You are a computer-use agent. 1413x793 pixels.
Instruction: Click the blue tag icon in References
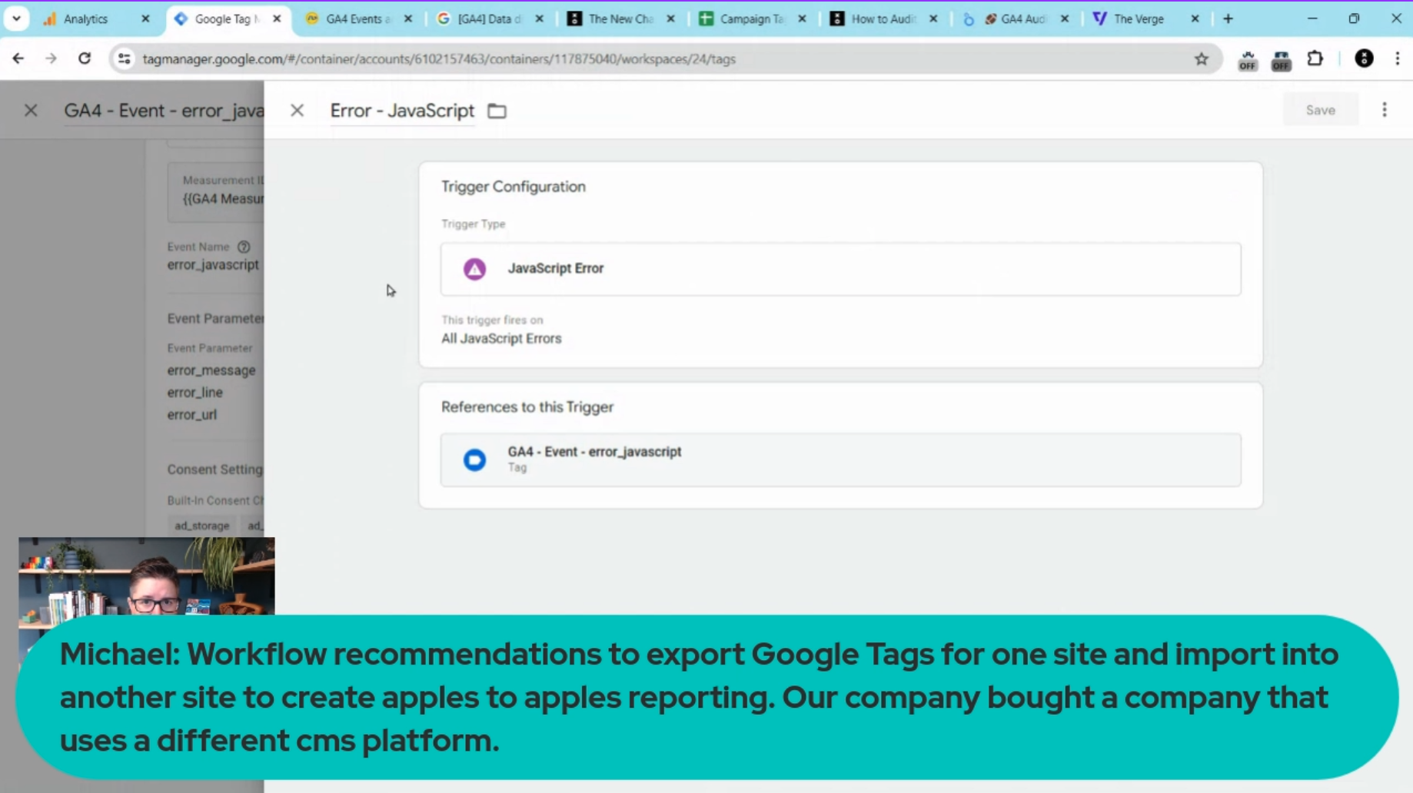tap(474, 460)
